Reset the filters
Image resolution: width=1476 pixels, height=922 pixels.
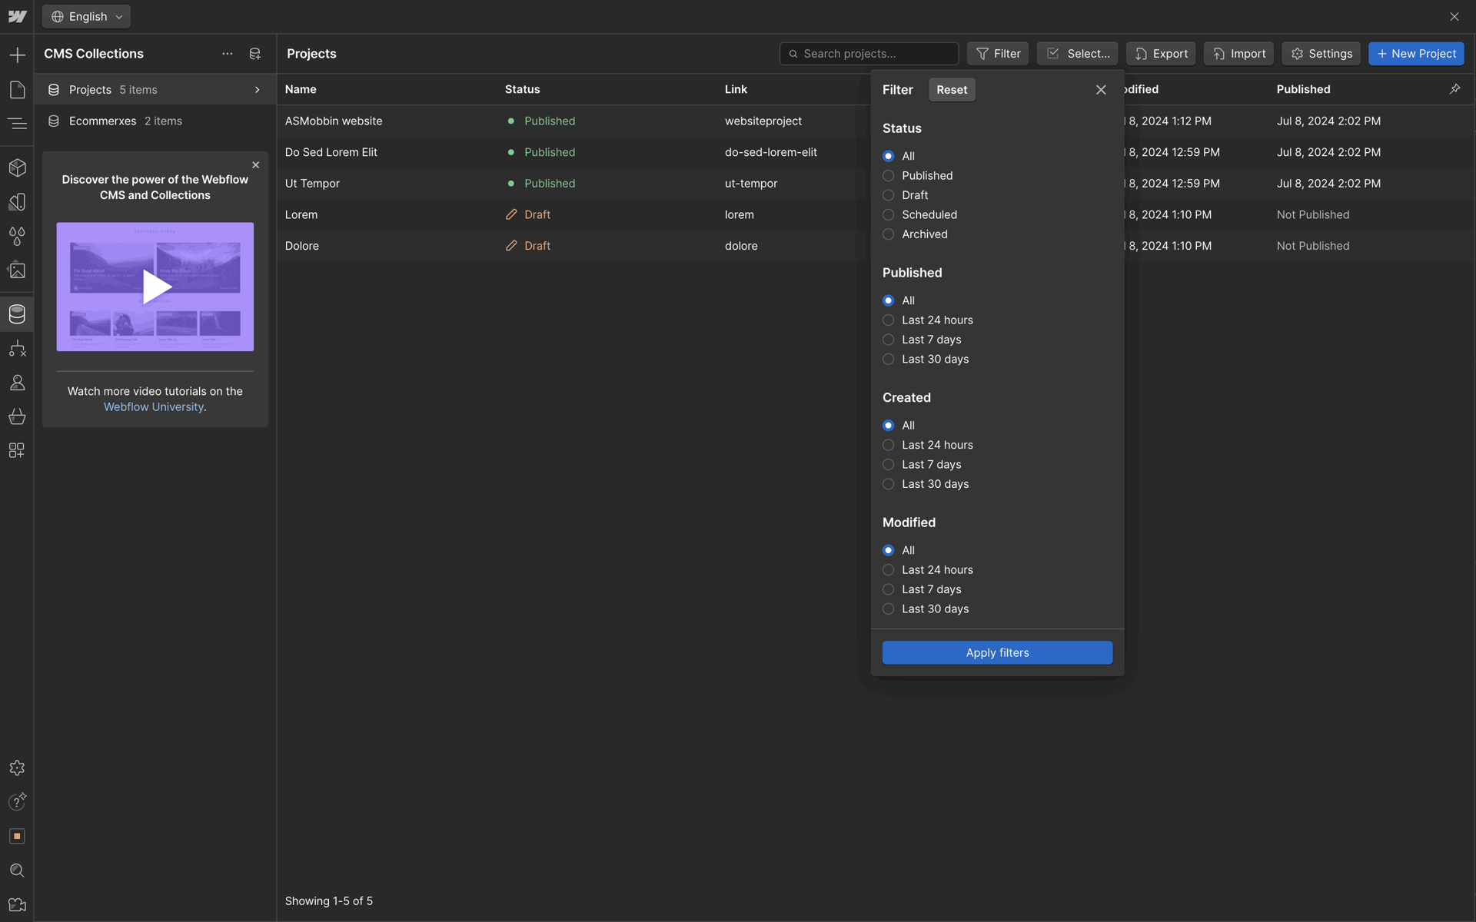(952, 90)
